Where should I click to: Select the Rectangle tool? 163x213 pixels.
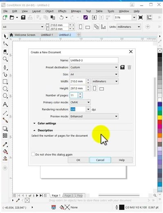(5, 82)
